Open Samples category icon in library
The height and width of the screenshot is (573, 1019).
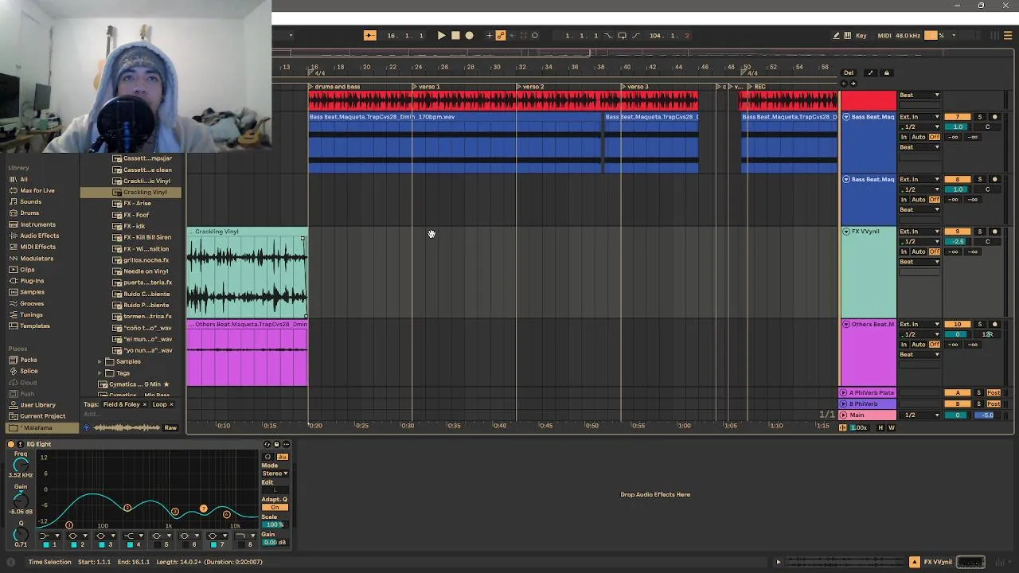tap(13, 292)
